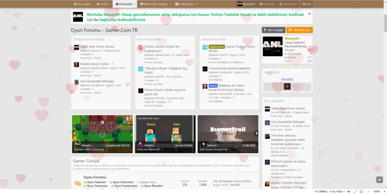Expand the Forumlar dropdown arrow
Screen dimensions: 387x194
(x=135, y=4)
